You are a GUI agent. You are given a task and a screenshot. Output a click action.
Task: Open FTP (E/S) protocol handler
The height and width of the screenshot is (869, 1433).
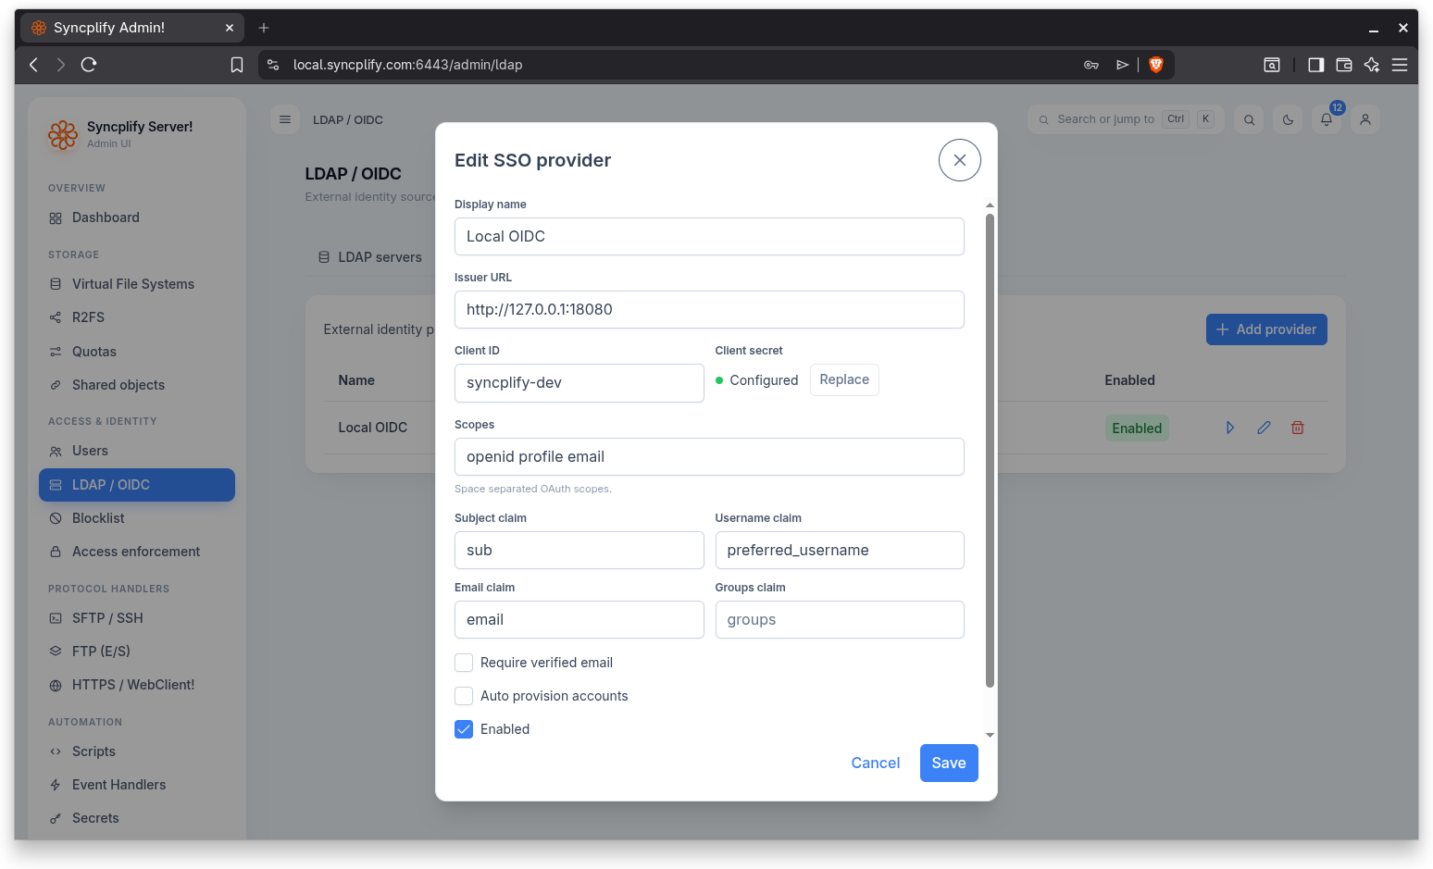[137, 652]
